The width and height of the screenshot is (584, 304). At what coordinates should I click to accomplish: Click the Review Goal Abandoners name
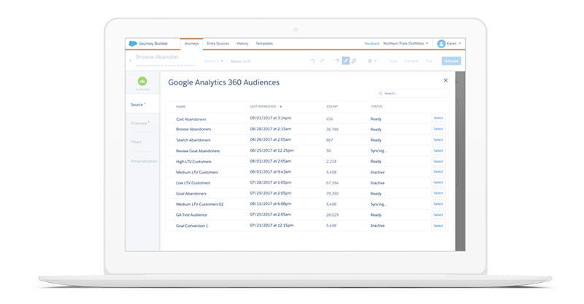click(x=198, y=151)
